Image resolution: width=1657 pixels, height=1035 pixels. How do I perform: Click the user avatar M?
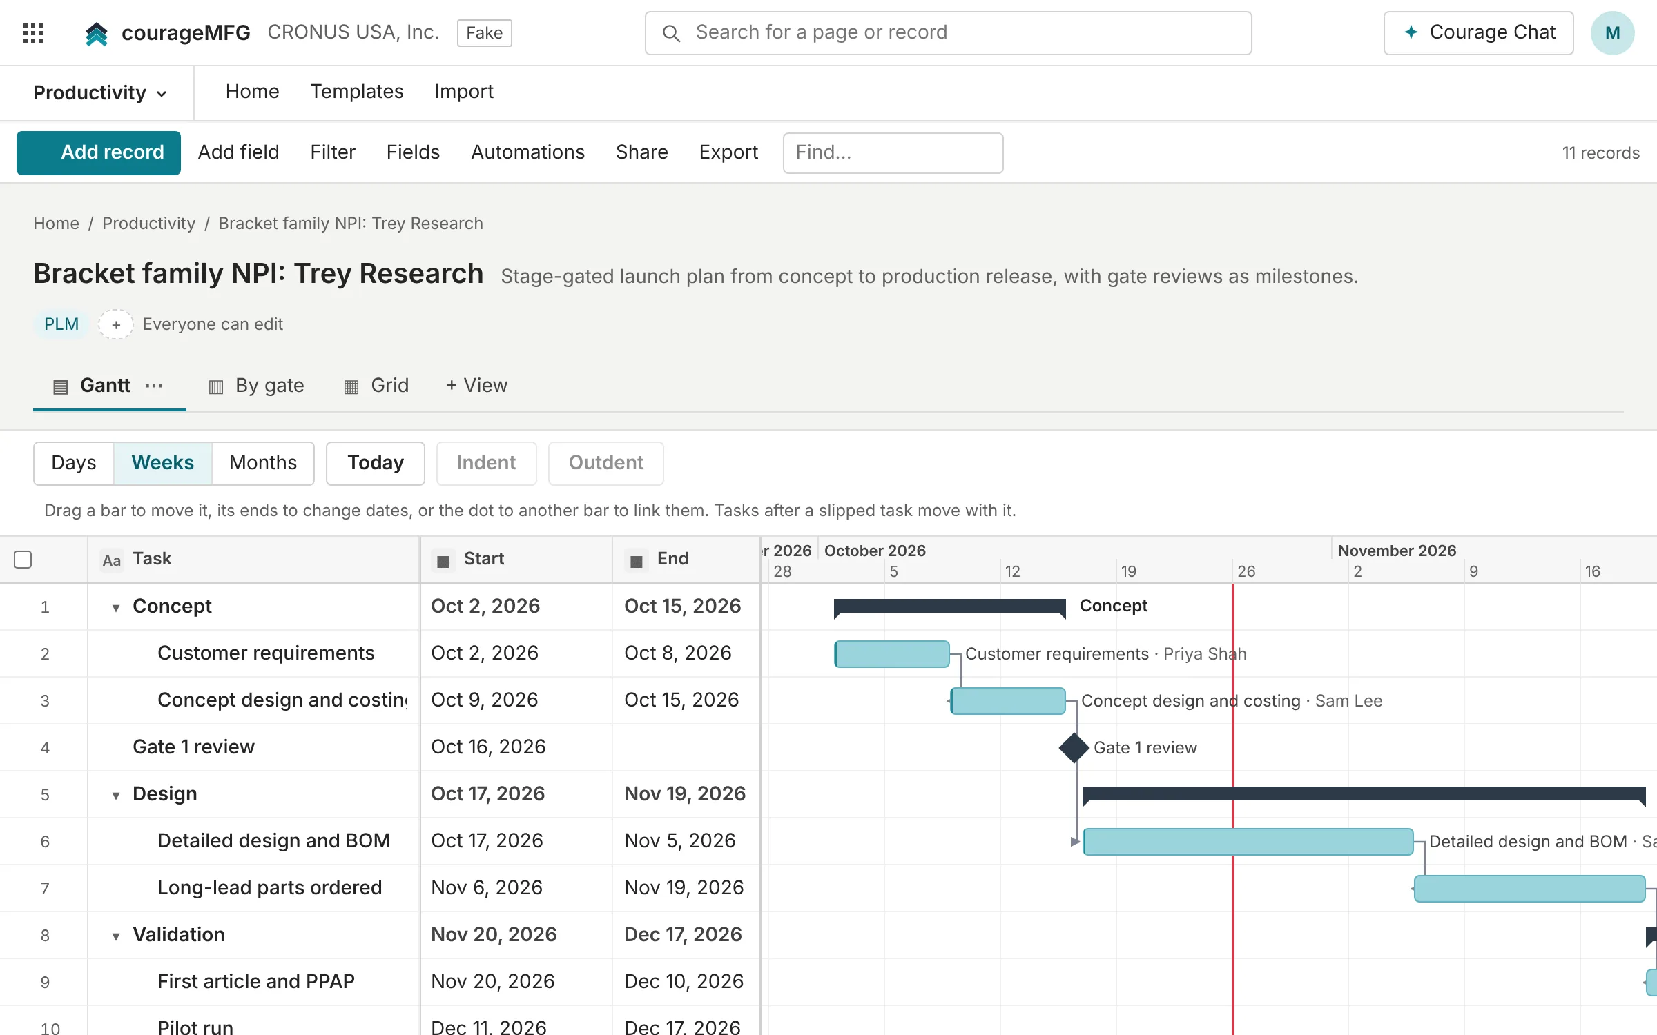click(1612, 33)
